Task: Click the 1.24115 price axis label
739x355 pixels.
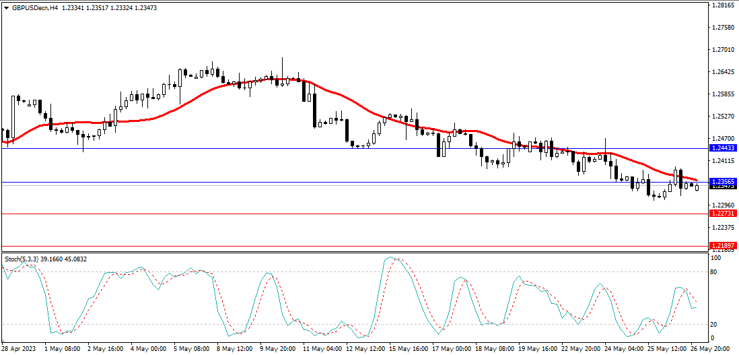Action: point(724,161)
